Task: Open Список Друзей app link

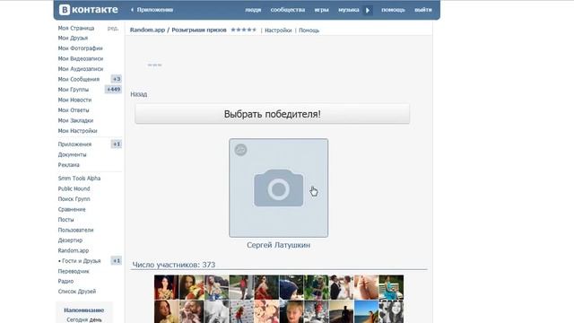Action: coord(77,292)
